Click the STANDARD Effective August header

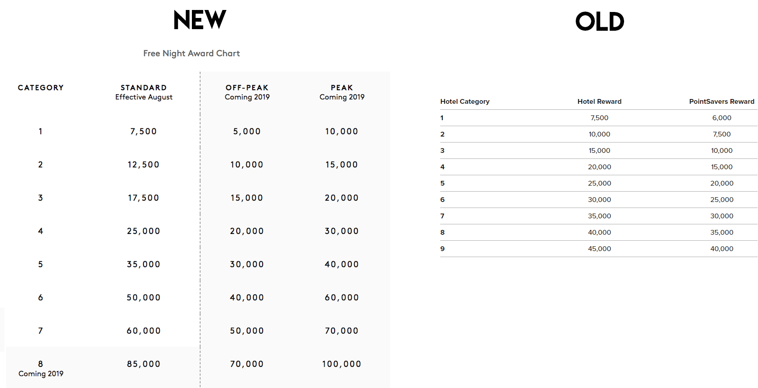point(144,92)
